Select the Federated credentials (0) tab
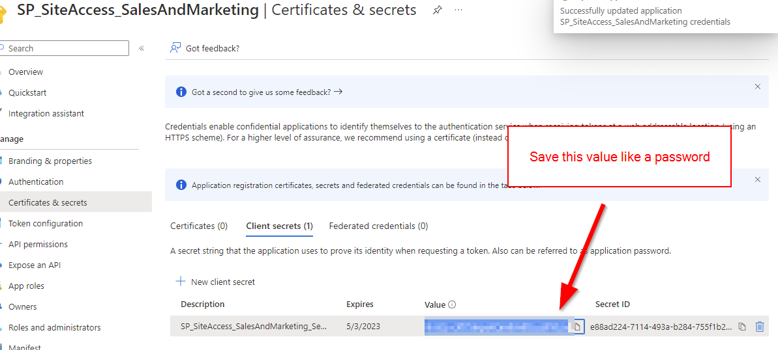778x350 pixels. click(378, 226)
